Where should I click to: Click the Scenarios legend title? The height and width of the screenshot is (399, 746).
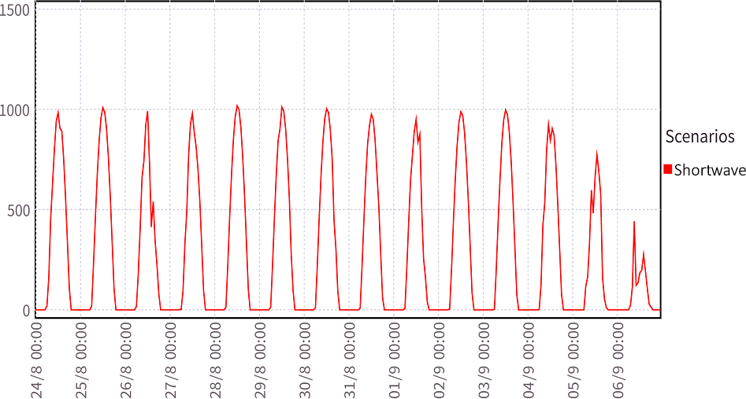tap(700, 136)
